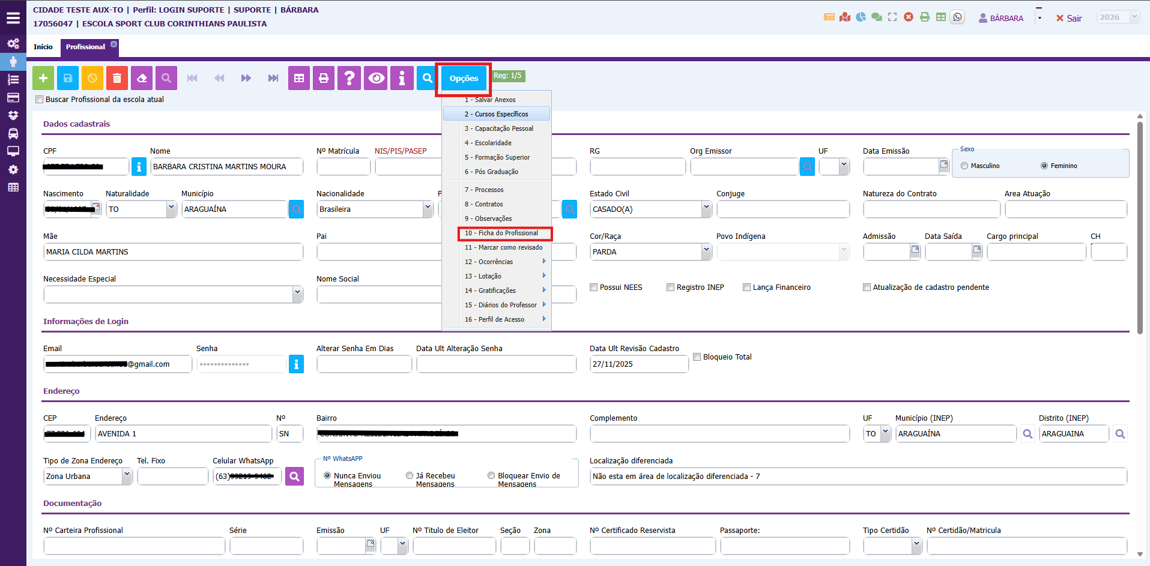Choose 2 - Cursos Específicos from menu
This screenshot has width=1150, height=566.
pos(496,114)
